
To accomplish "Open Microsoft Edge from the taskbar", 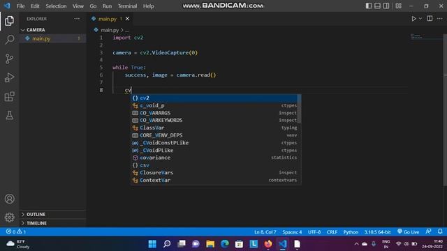I will tap(225, 244).
